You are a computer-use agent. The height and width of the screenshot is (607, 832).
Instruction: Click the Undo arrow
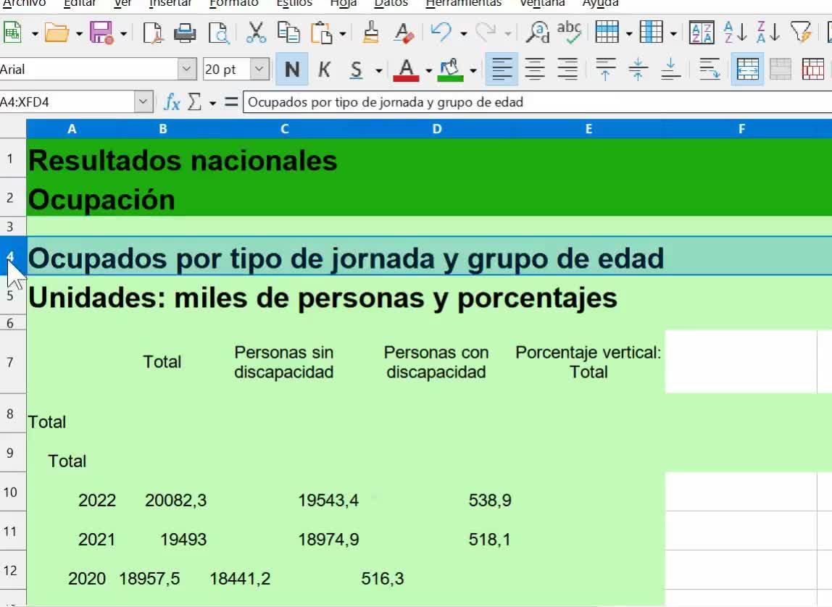pos(441,33)
